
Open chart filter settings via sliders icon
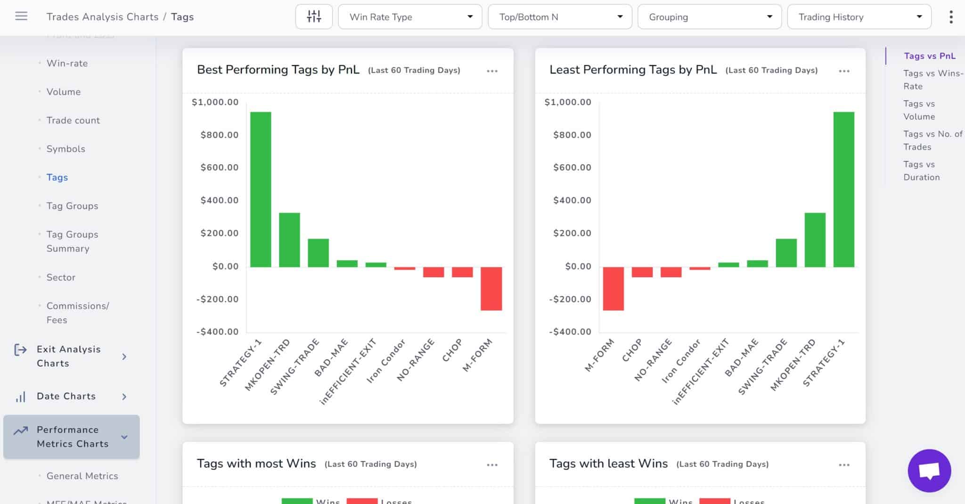314,16
